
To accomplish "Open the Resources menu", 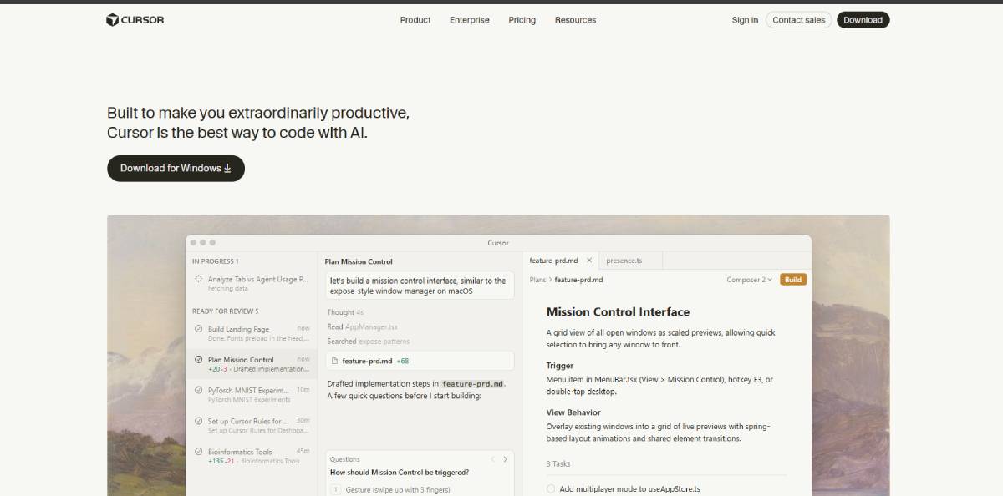I will (576, 20).
